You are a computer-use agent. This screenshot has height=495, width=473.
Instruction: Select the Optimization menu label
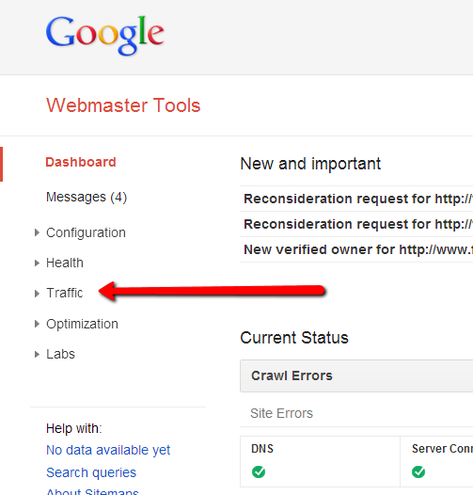click(x=82, y=324)
